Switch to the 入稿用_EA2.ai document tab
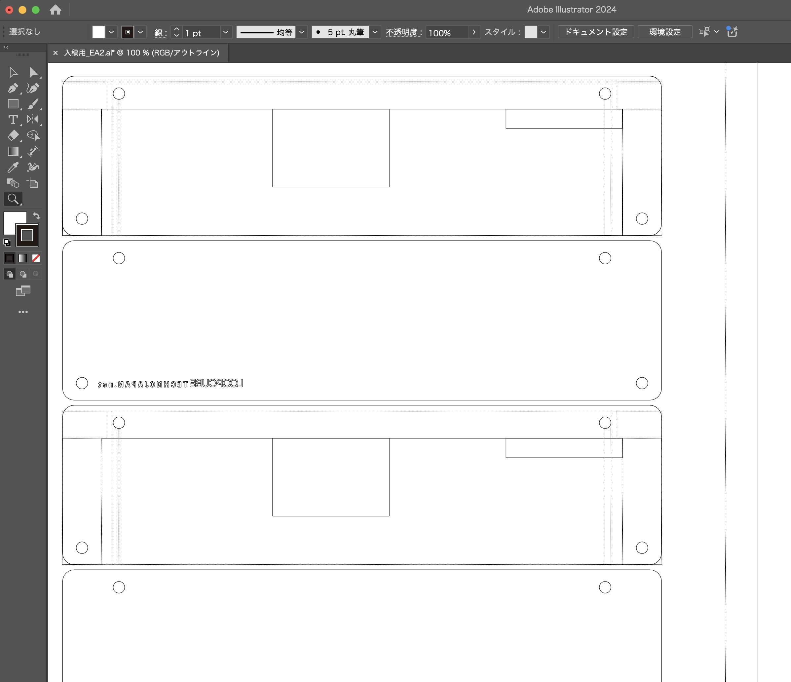The image size is (791, 682). click(141, 53)
